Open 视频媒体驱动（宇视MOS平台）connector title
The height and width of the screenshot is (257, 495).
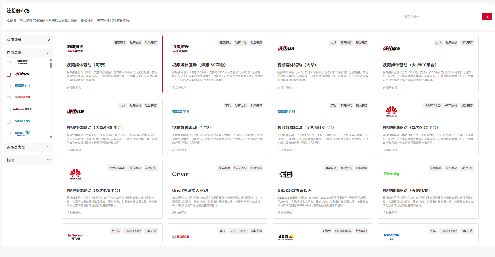305,128
